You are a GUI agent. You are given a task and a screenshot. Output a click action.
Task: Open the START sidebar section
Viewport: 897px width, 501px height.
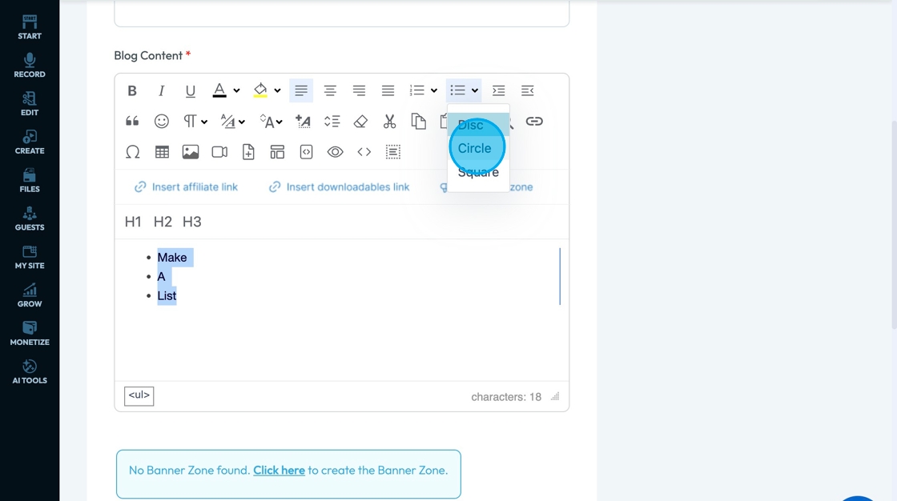tap(30, 27)
